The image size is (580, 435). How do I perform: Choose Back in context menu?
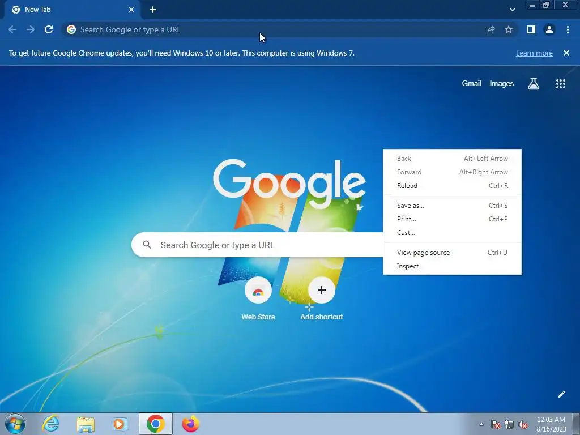pyautogui.click(x=452, y=159)
